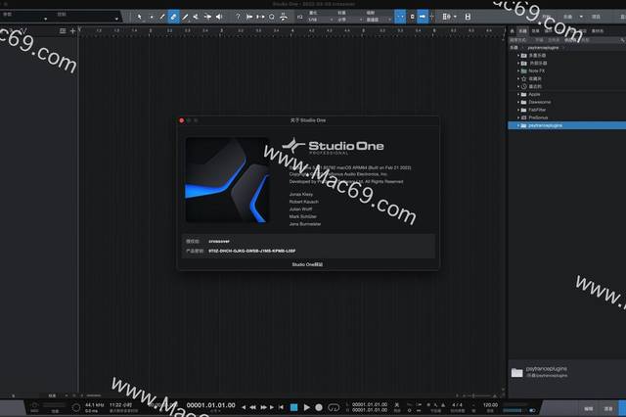This screenshot has height=417, width=626.
Task: Select the highlighted blue Paint tool
Action: pyautogui.click(x=173, y=17)
